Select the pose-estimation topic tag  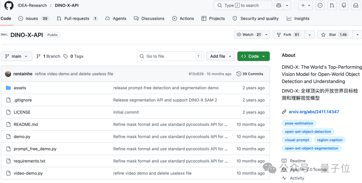click(299, 123)
